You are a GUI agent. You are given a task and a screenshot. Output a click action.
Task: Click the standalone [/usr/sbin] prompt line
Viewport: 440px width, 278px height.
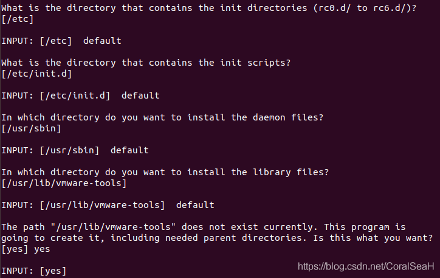tap(31, 128)
